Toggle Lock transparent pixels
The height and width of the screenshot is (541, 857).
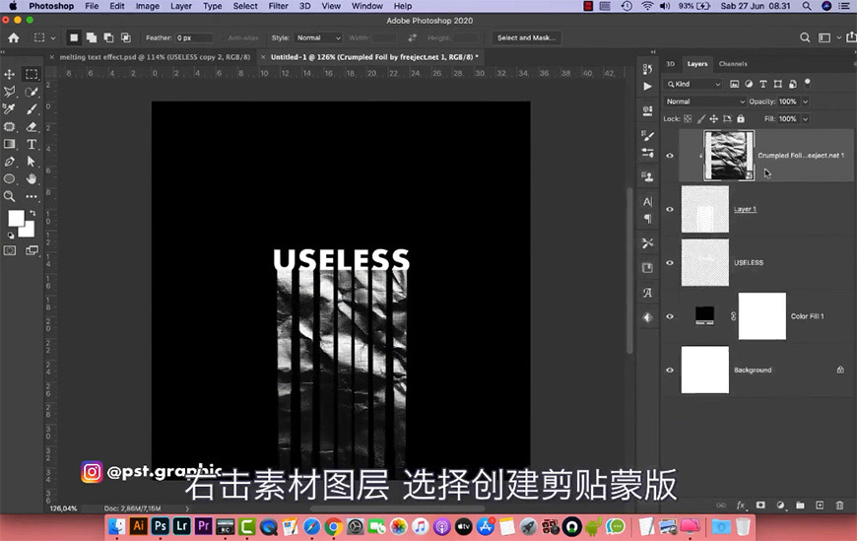[688, 118]
